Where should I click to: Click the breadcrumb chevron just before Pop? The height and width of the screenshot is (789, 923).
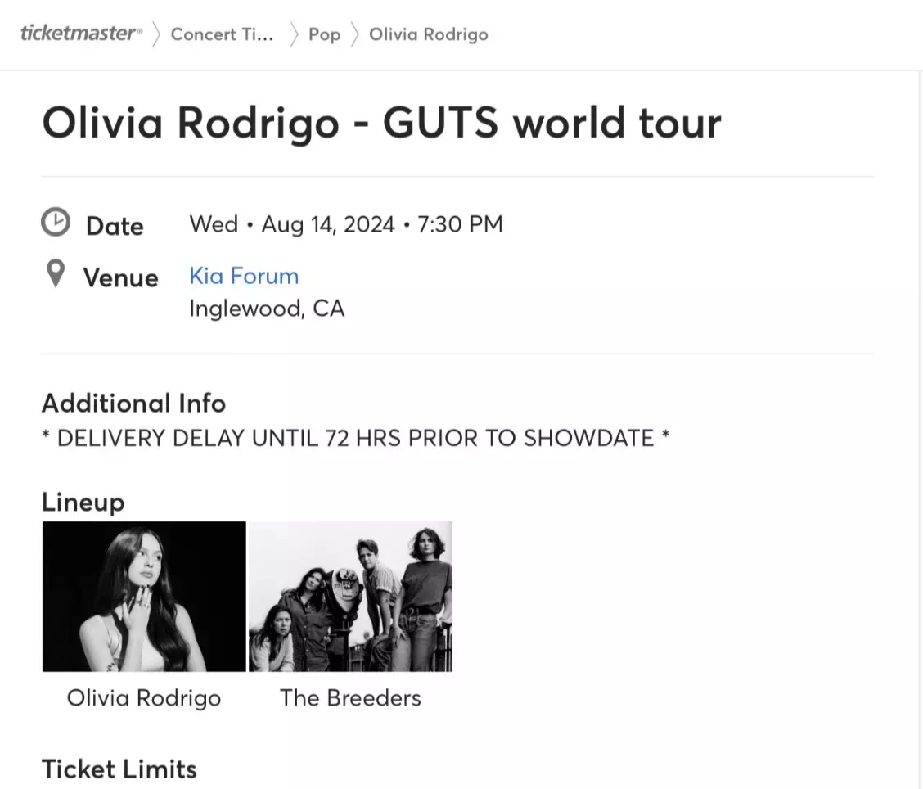tap(294, 34)
